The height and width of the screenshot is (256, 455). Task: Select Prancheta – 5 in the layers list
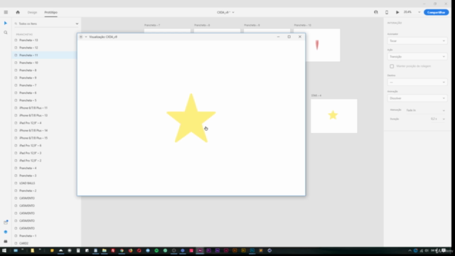pyautogui.click(x=44, y=100)
